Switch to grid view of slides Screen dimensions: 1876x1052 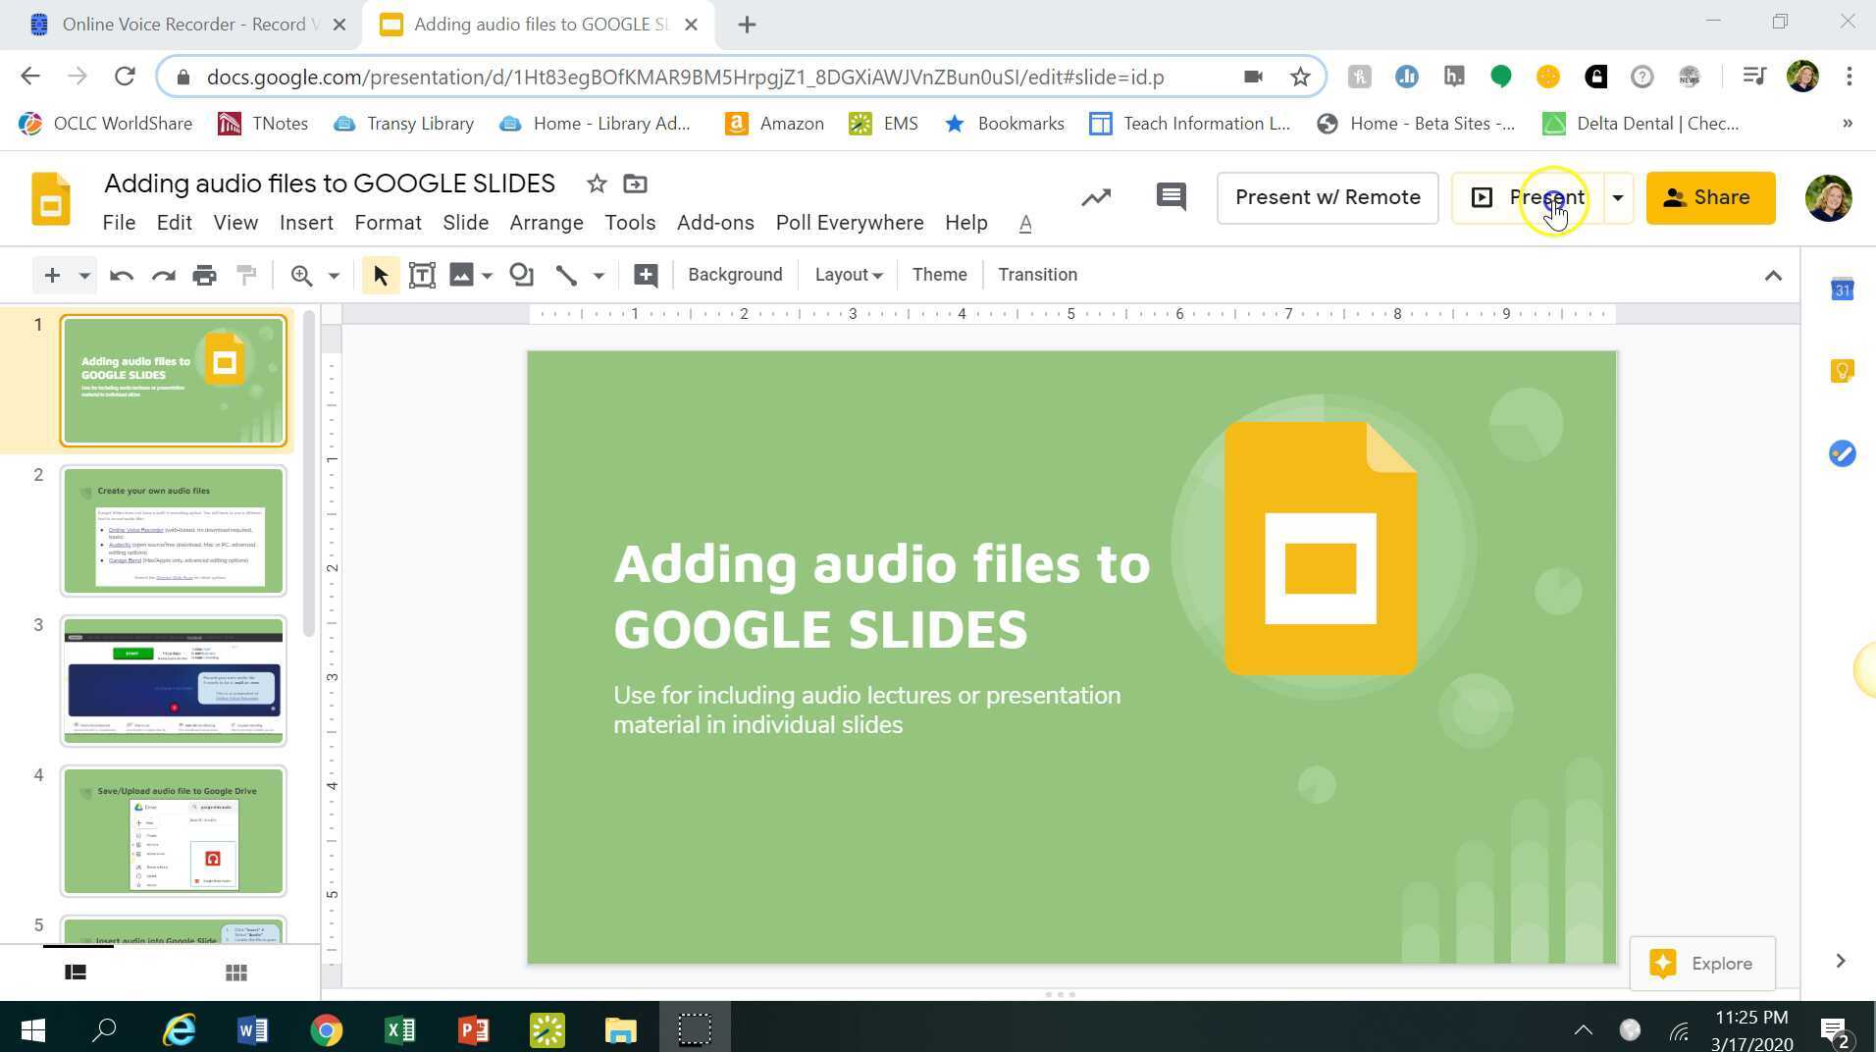coord(235,972)
